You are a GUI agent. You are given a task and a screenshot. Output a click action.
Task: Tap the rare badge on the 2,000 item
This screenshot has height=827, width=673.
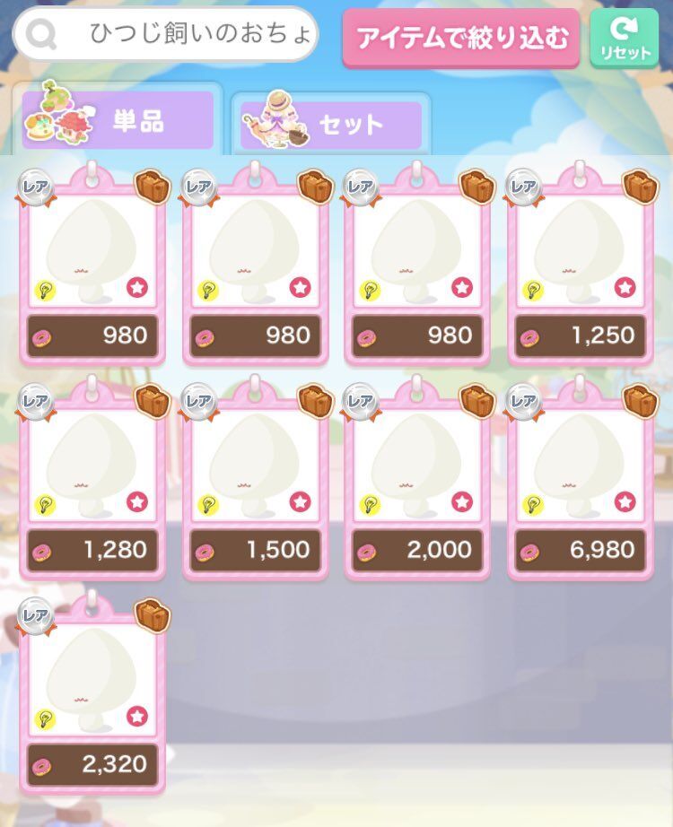361,403
